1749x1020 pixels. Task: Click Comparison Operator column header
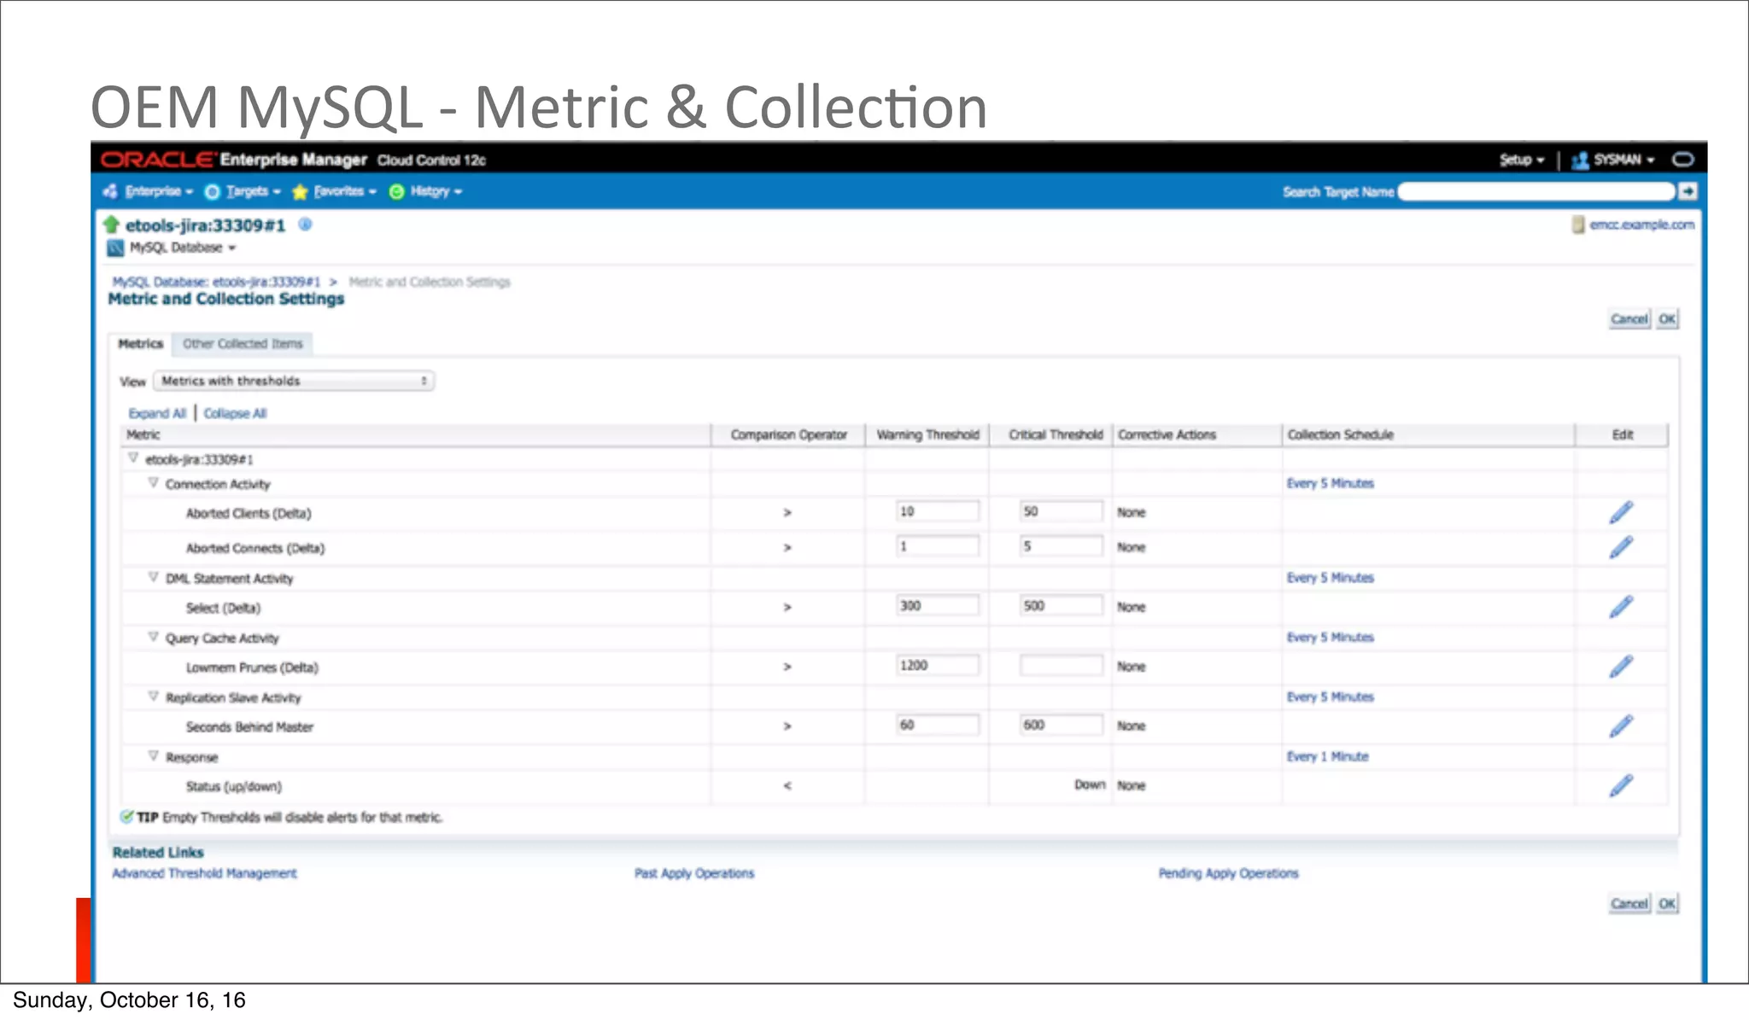coord(788,434)
